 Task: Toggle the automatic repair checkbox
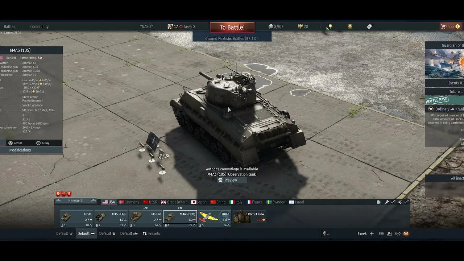393,202
